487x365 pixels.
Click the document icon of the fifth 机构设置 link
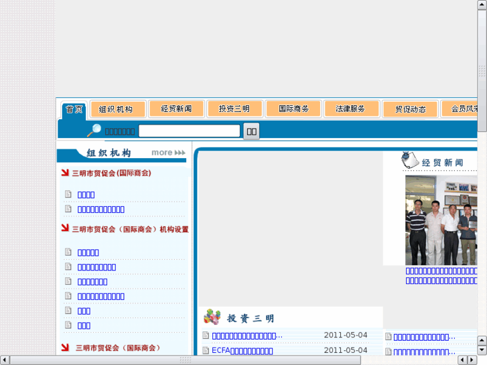tap(68, 310)
